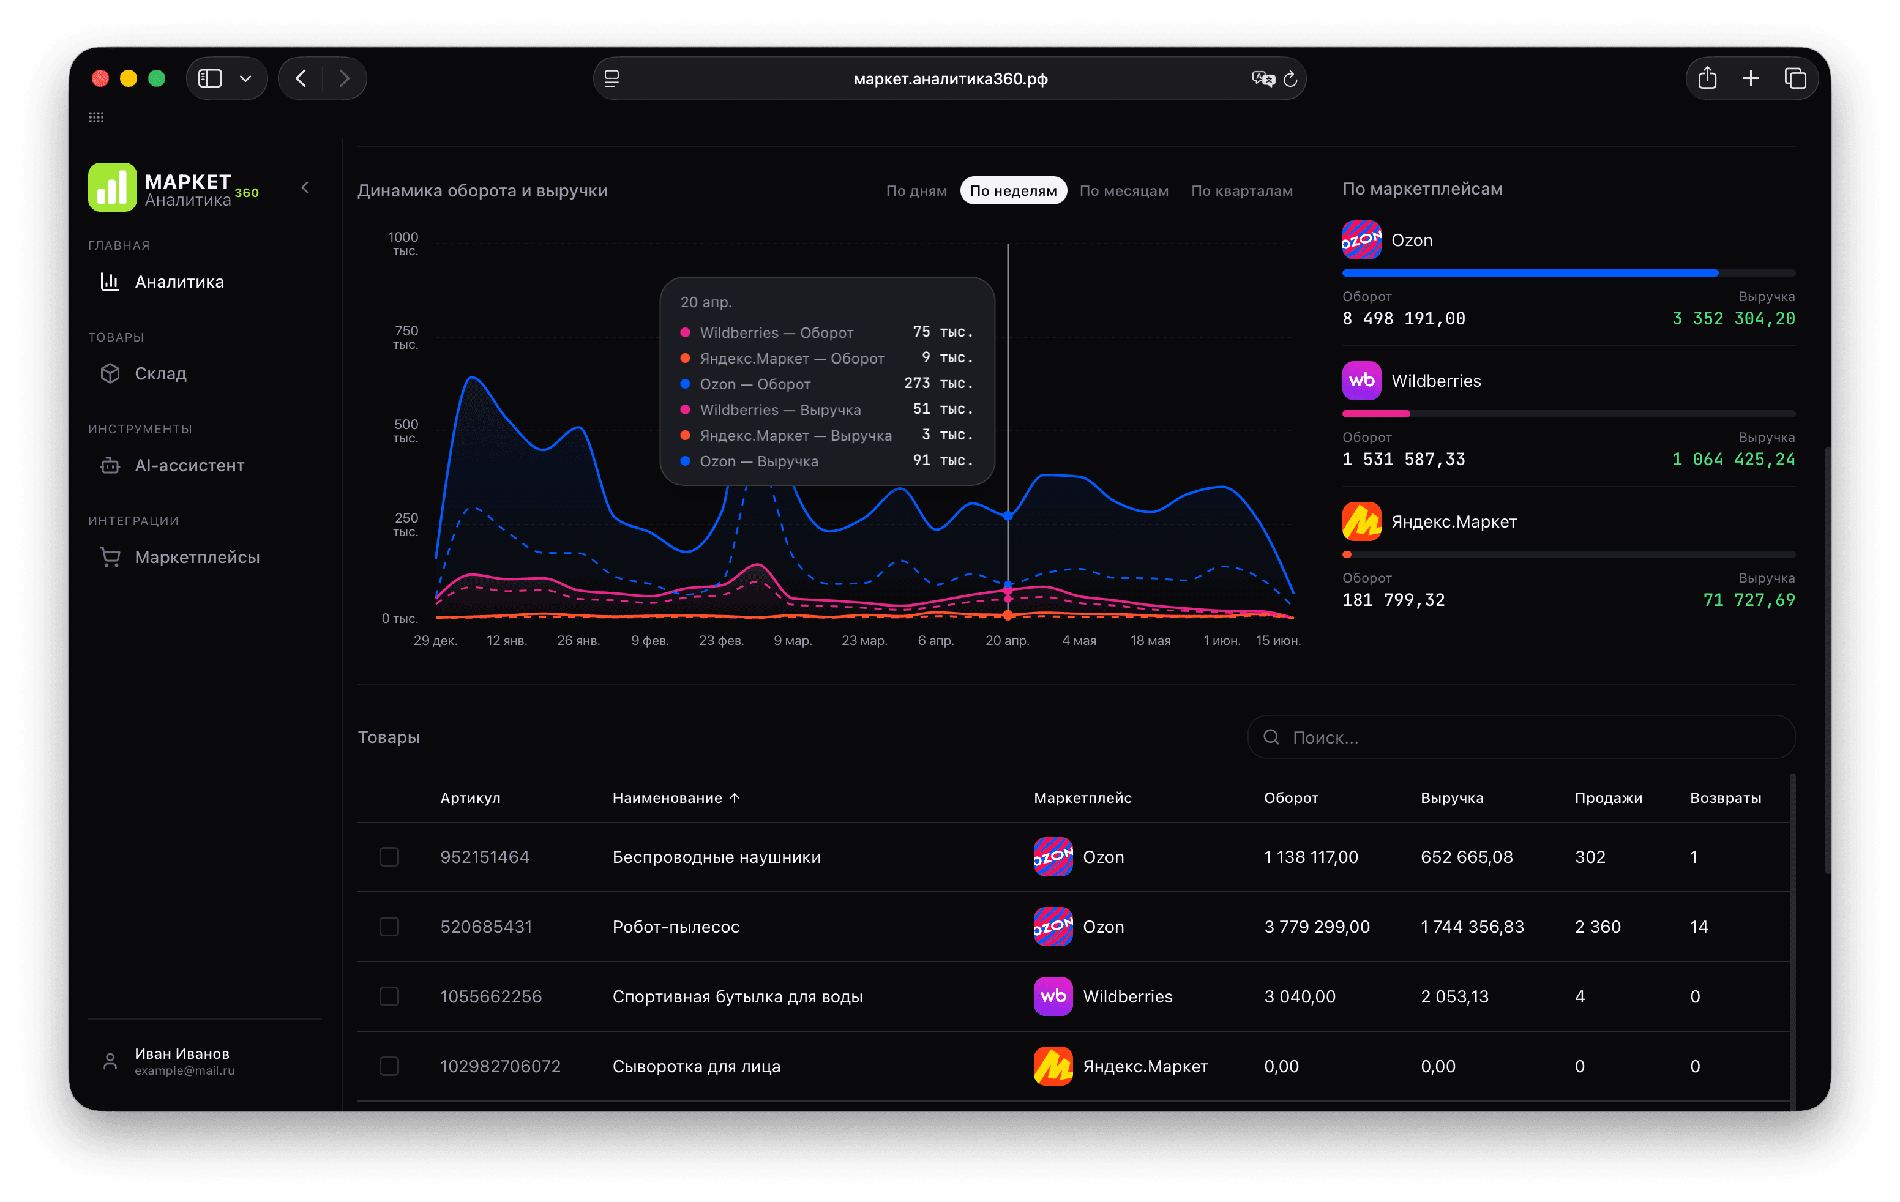Click the Ozon blue turnover progress bar

pos(1530,273)
